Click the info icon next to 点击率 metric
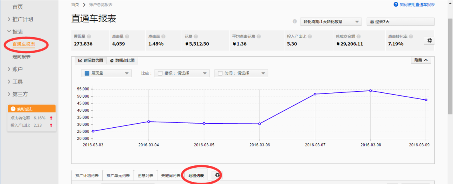453x184 pixels. point(163,36)
